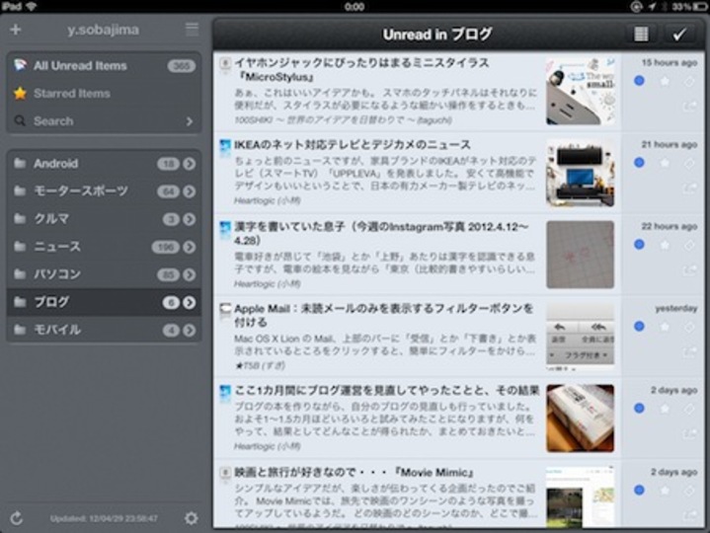The image size is (710, 533).
Task: Open ここ1カ月間にブログ運営 article title
Action: (x=387, y=391)
